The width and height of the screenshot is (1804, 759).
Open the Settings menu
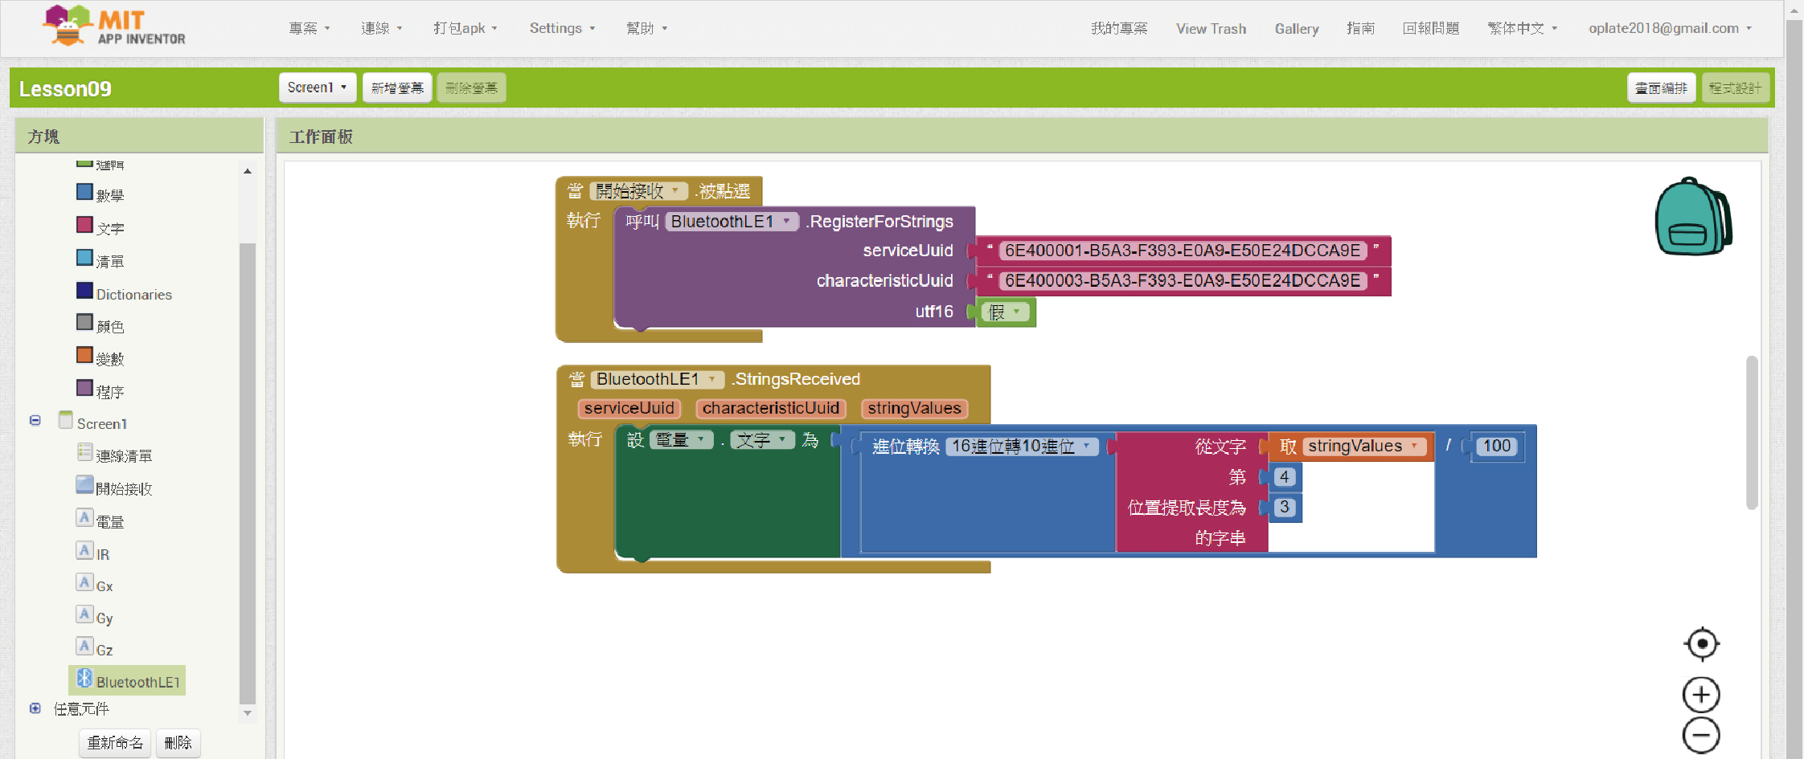tap(561, 28)
